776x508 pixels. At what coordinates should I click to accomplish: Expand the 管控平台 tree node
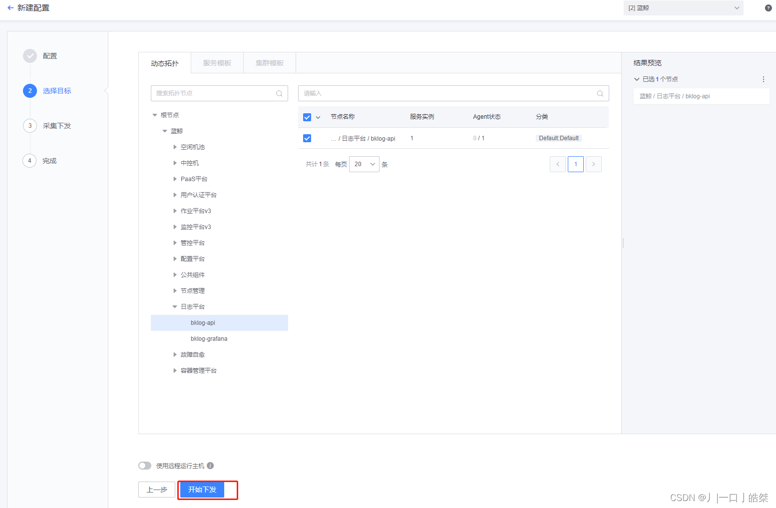click(x=175, y=243)
